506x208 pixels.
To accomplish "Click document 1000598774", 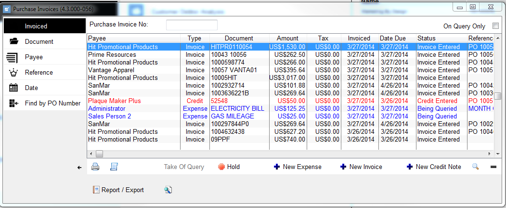I will pos(228,62).
